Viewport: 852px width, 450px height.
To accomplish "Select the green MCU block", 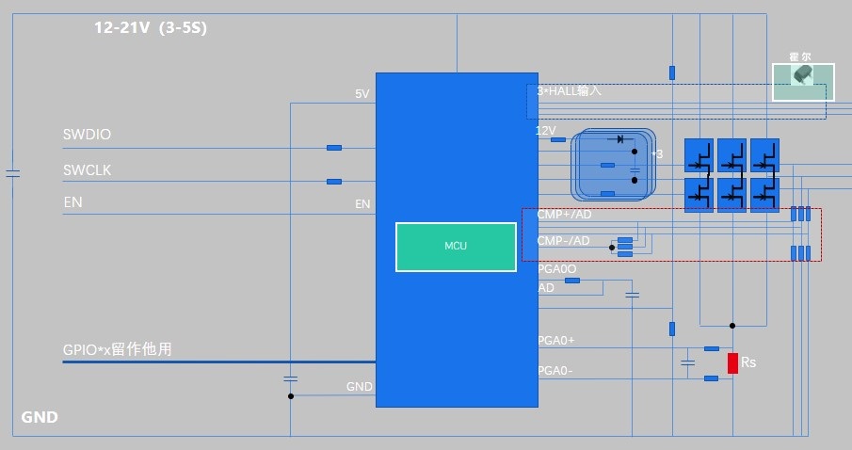I will click(x=456, y=247).
